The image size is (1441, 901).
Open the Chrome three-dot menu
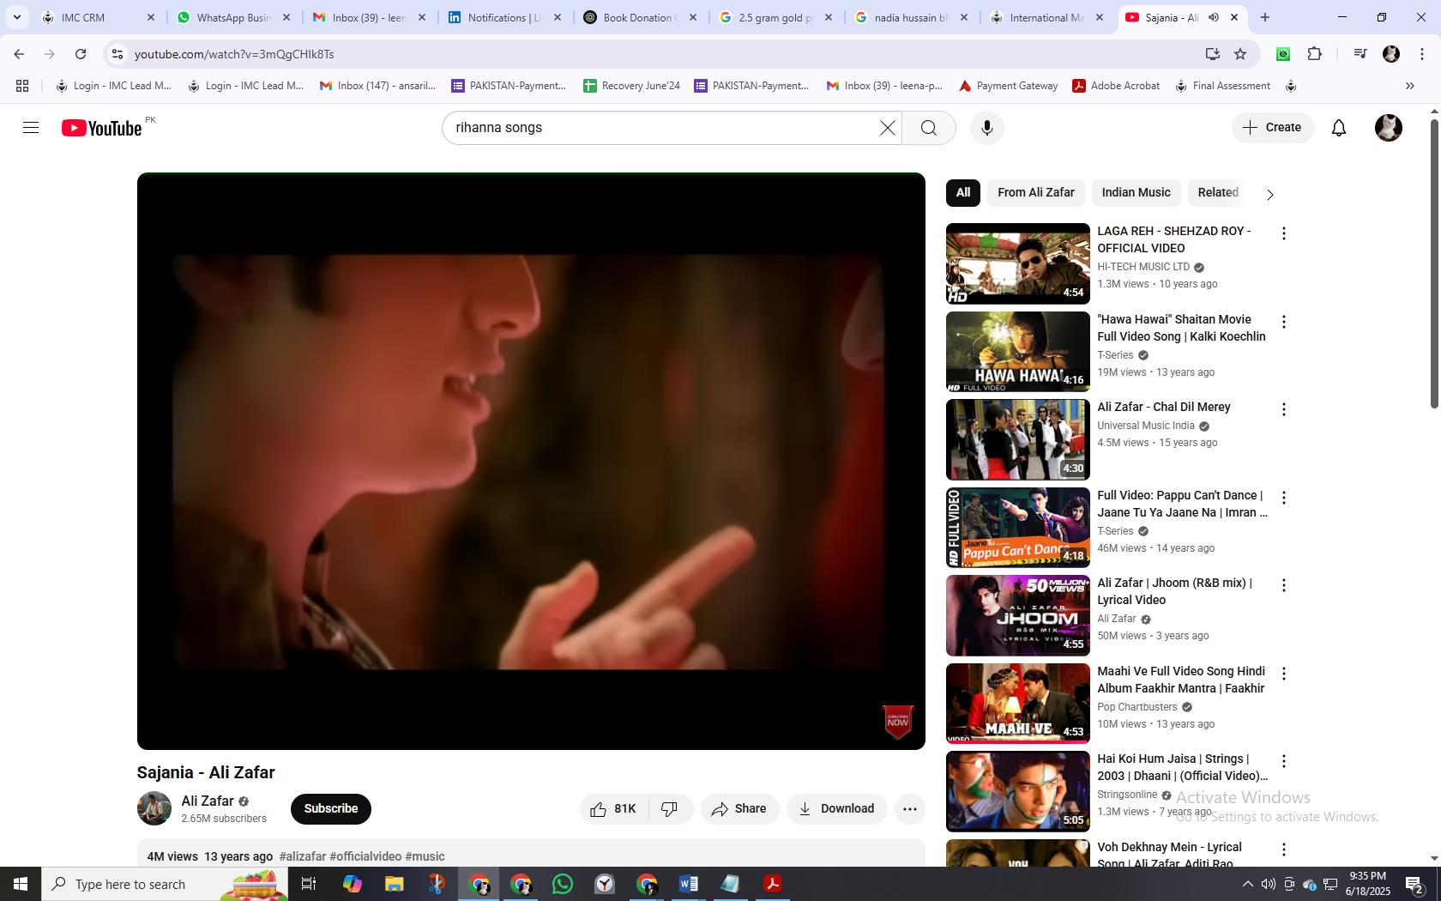coord(1422,54)
